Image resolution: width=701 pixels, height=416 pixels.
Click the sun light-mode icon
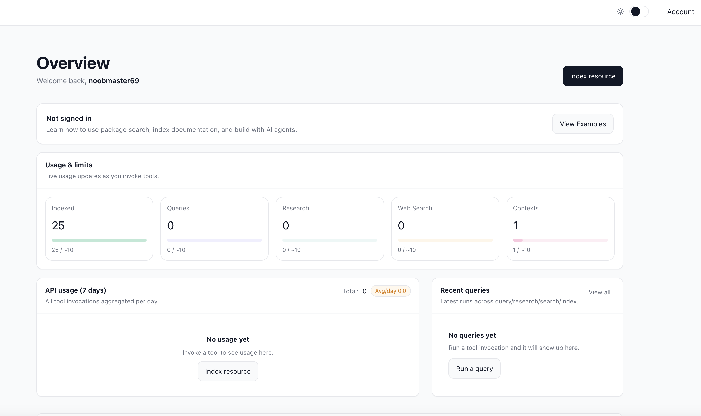click(x=620, y=11)
